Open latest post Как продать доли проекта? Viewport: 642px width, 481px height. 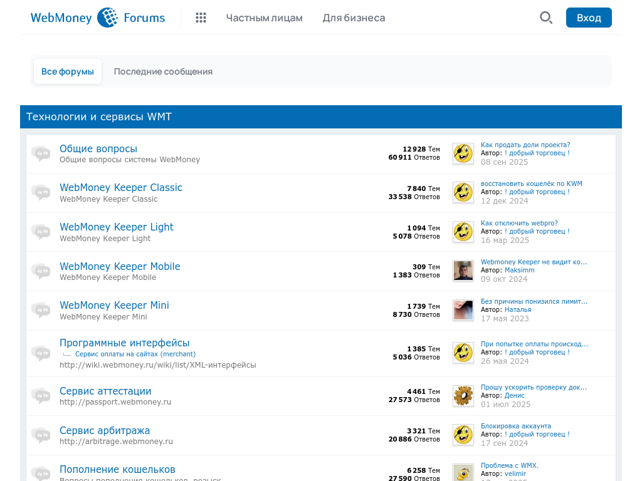[525, 145]
